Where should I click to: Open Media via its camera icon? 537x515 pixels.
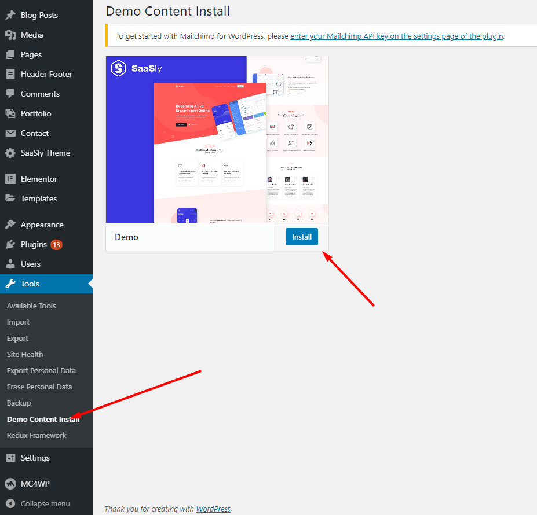[10, 35]
